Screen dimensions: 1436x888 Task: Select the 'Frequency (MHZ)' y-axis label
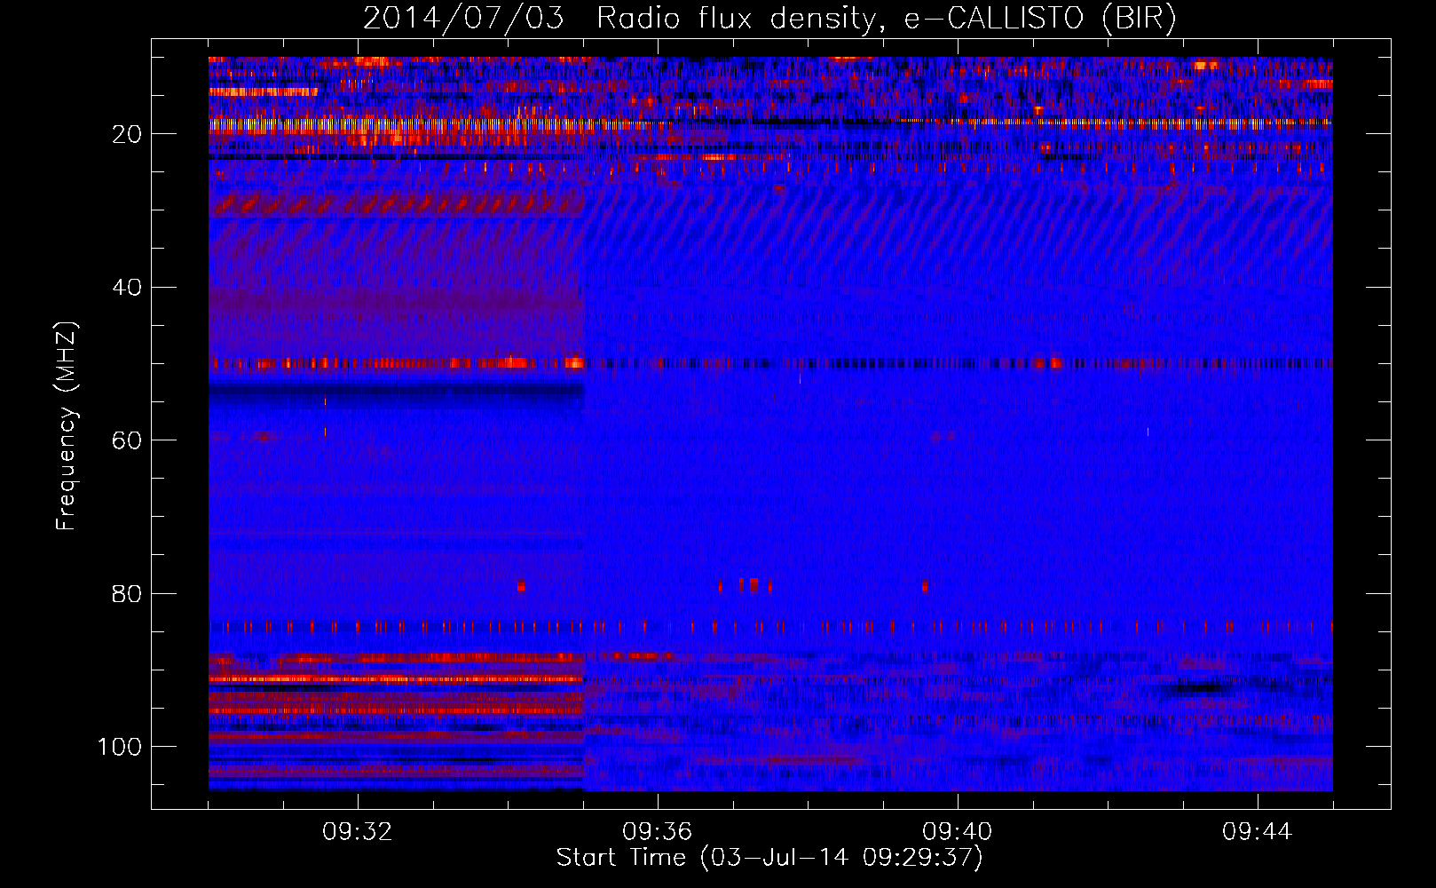pos(67,426)
